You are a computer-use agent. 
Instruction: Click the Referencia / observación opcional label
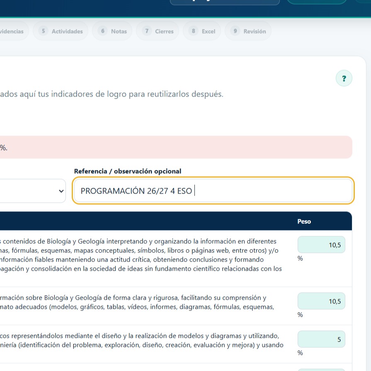click(x=128, y=171)
